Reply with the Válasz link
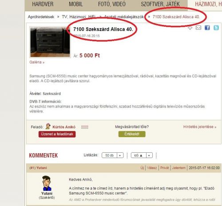The height and width of the screenshot is (206, 222). (152, 168)
